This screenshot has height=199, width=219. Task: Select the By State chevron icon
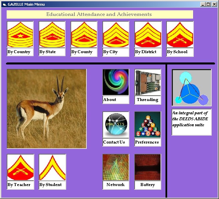[52, 35]
